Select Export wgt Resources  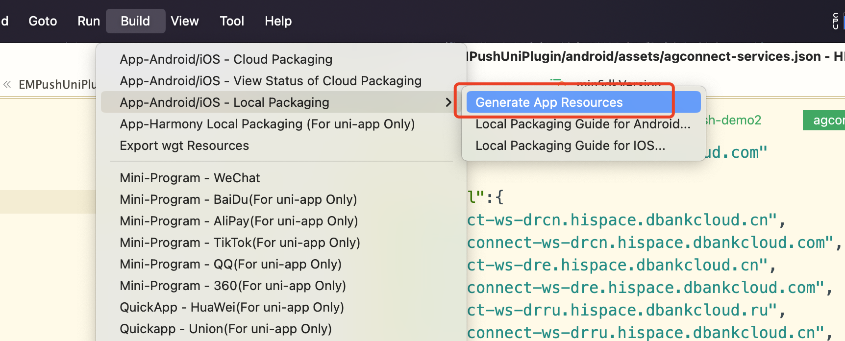184,146
